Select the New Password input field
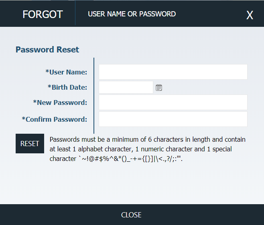Viewport: 264px width, 225px height. [173, 102]
